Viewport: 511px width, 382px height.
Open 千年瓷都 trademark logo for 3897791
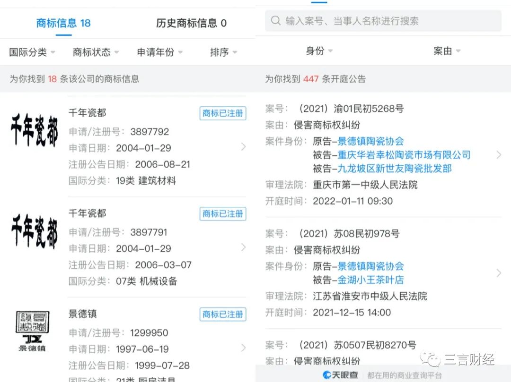click(x=34, y=231)
